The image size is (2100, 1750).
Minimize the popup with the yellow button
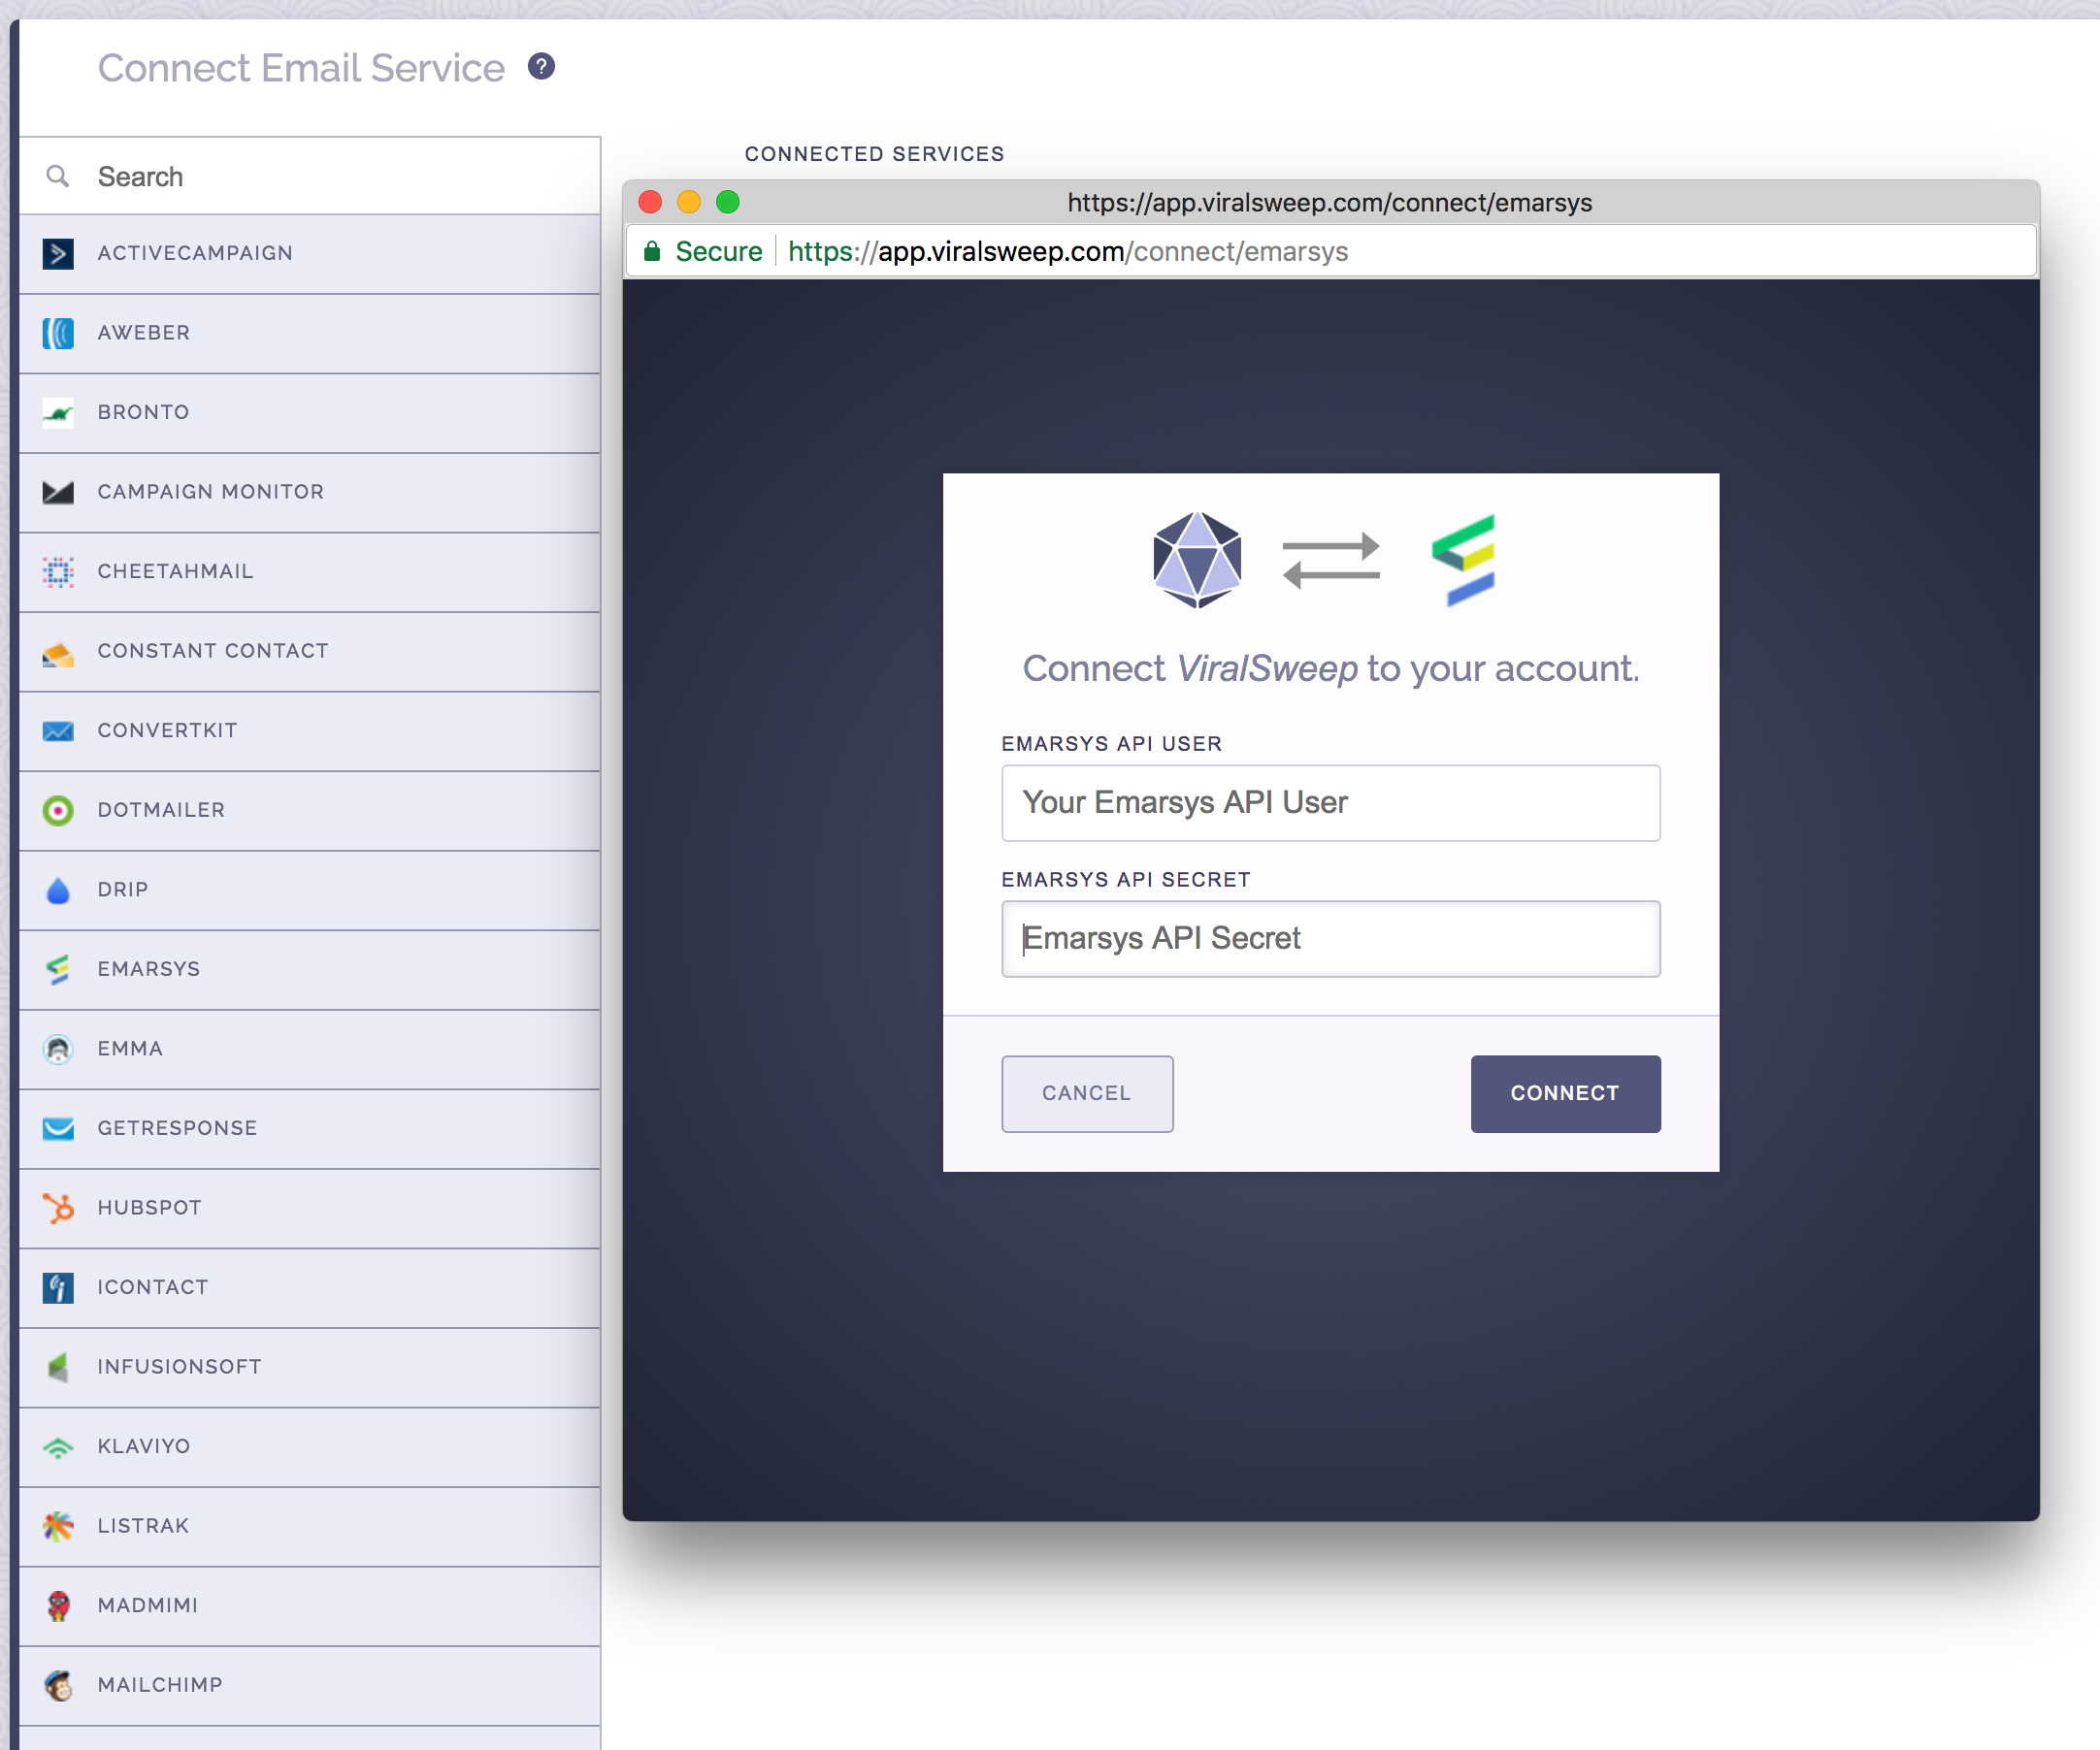pyautogui.click(x=689, y=202)
